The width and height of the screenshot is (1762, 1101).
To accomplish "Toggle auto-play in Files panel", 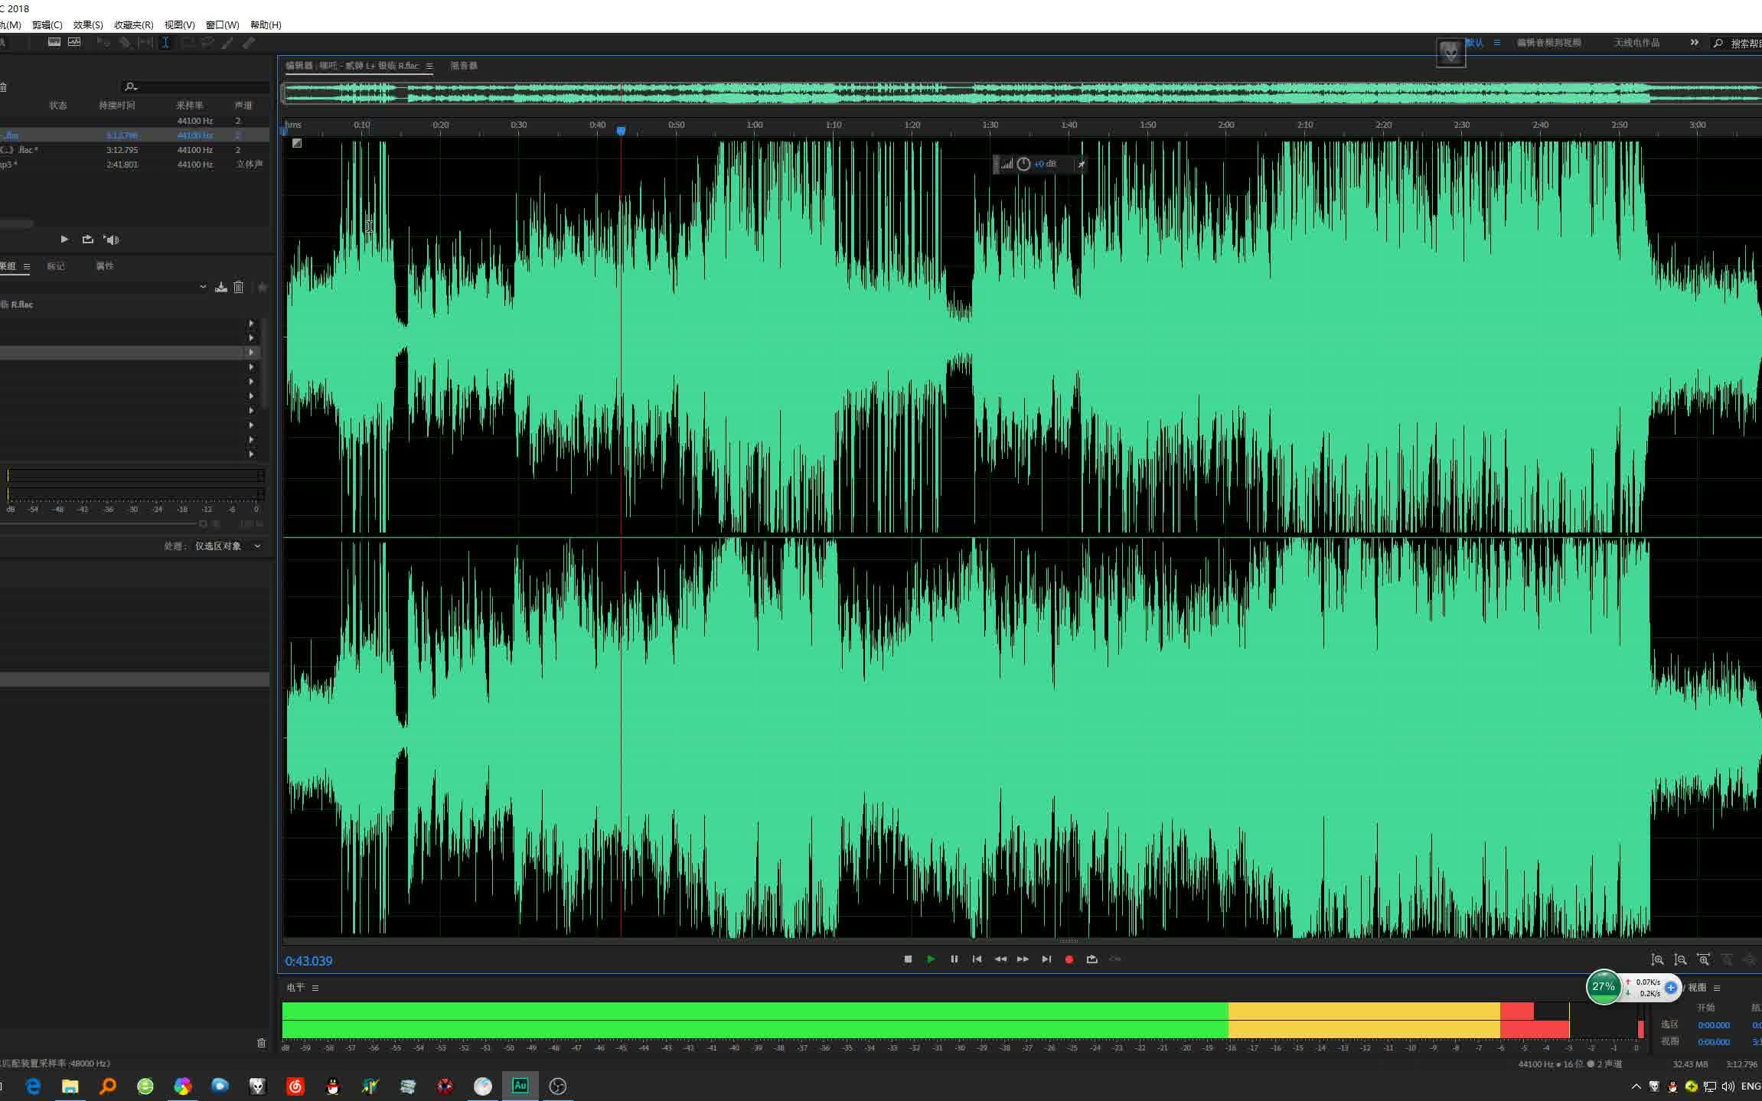I will (x=112, y=240).
